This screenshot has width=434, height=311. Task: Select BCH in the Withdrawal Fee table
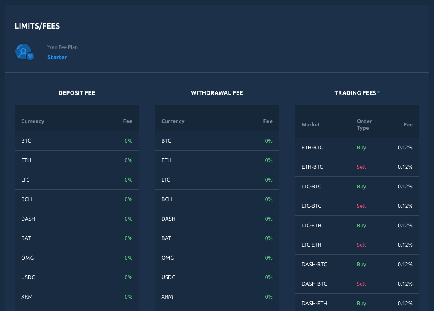[x=167, y=199]
